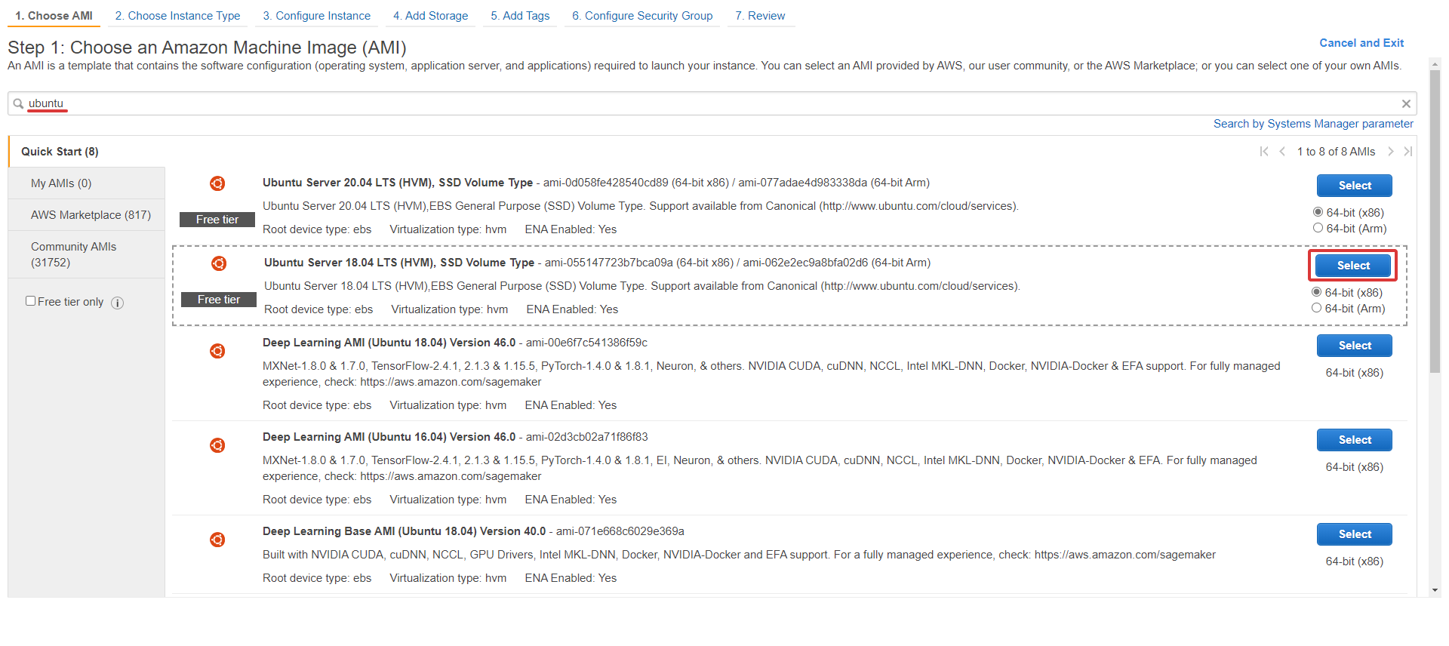This screenshot has height=646, width=1449.
Task: Click the Step 1 page heading
Action: coord(207,48)
